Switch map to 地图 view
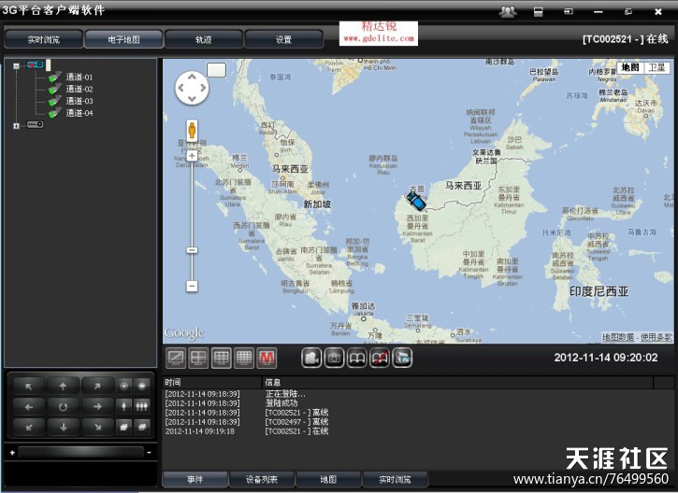The image size is (678, 493). click(630, 68)
